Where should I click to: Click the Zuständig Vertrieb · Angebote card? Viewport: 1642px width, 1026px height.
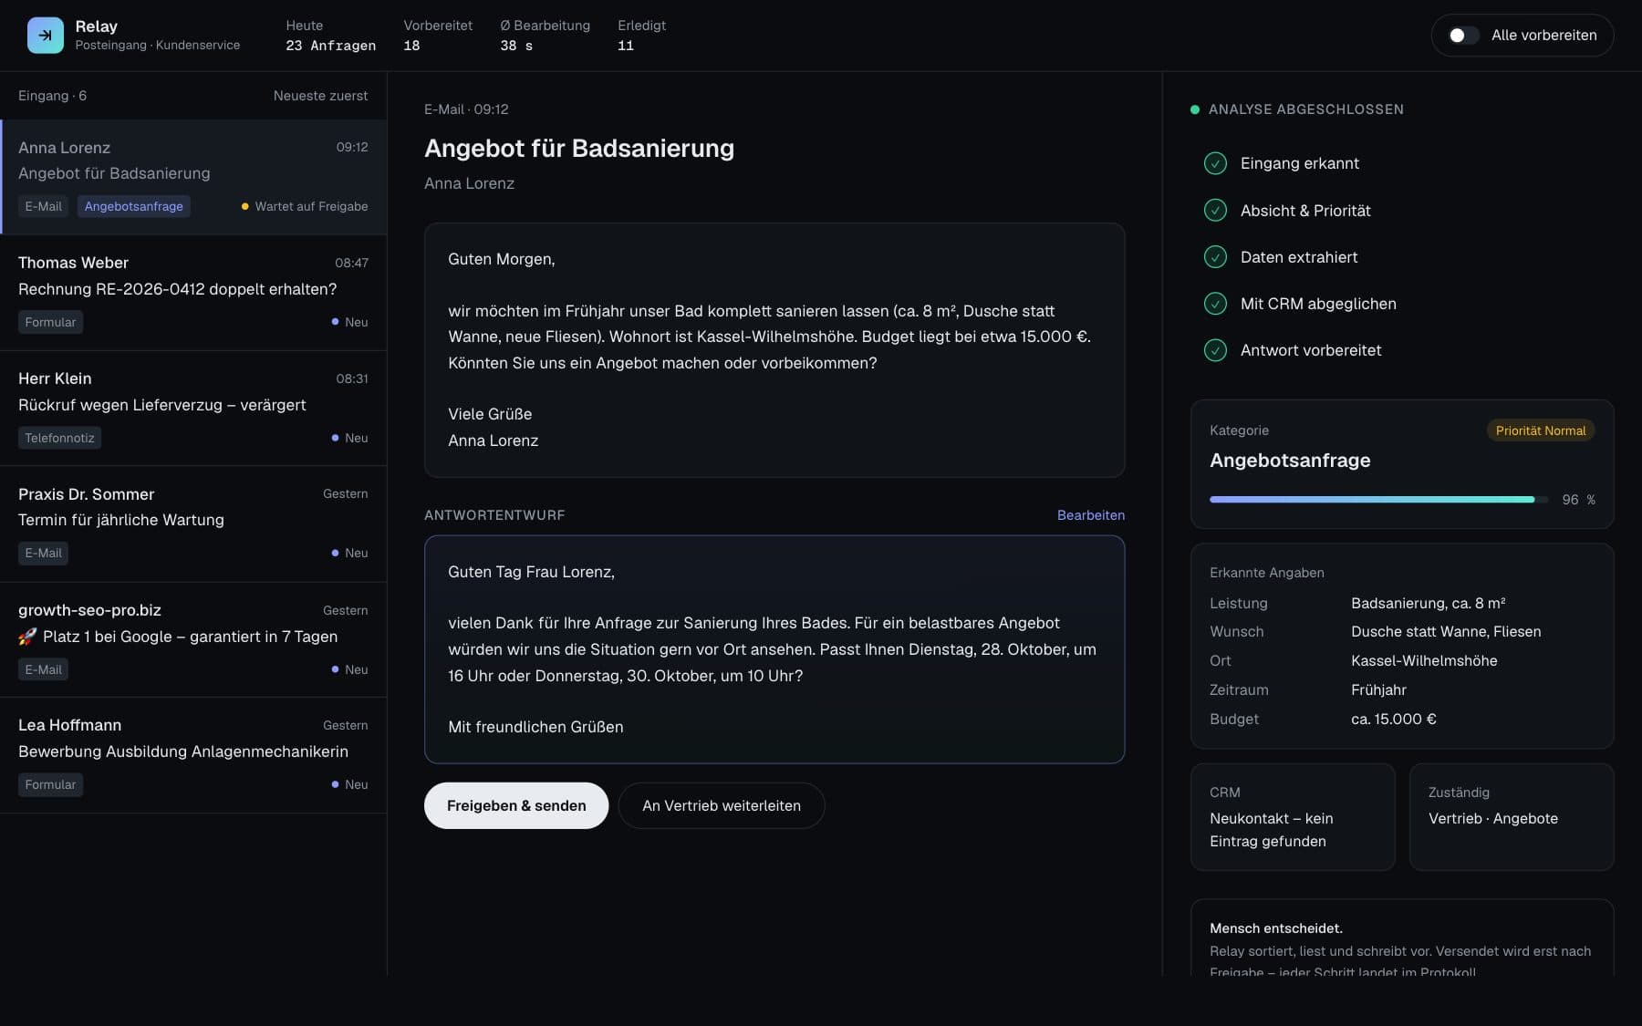tap(1512, 817)
